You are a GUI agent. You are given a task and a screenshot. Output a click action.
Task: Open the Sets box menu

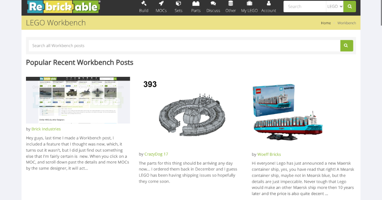(x=178, y=7)
